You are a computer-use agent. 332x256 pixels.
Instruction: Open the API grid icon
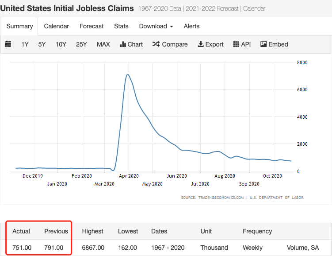click(236, 44)
